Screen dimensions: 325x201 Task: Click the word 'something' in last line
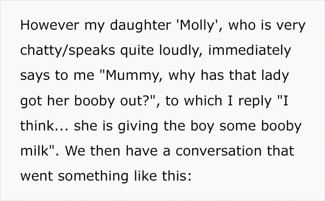click(93, 177)
